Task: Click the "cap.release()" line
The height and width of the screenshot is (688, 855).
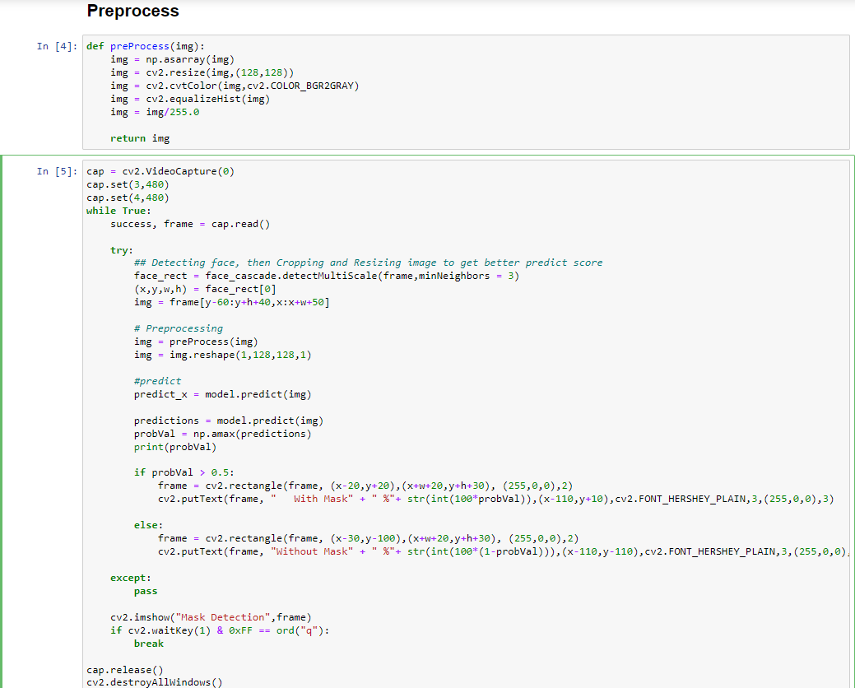Action: tap(125, 670)
